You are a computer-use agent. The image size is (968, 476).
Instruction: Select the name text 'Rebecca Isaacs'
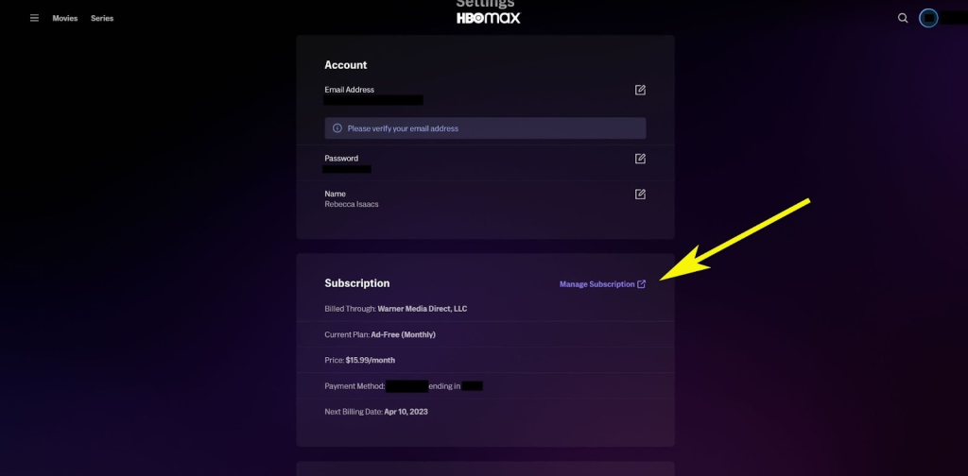(x=352, y=204)
